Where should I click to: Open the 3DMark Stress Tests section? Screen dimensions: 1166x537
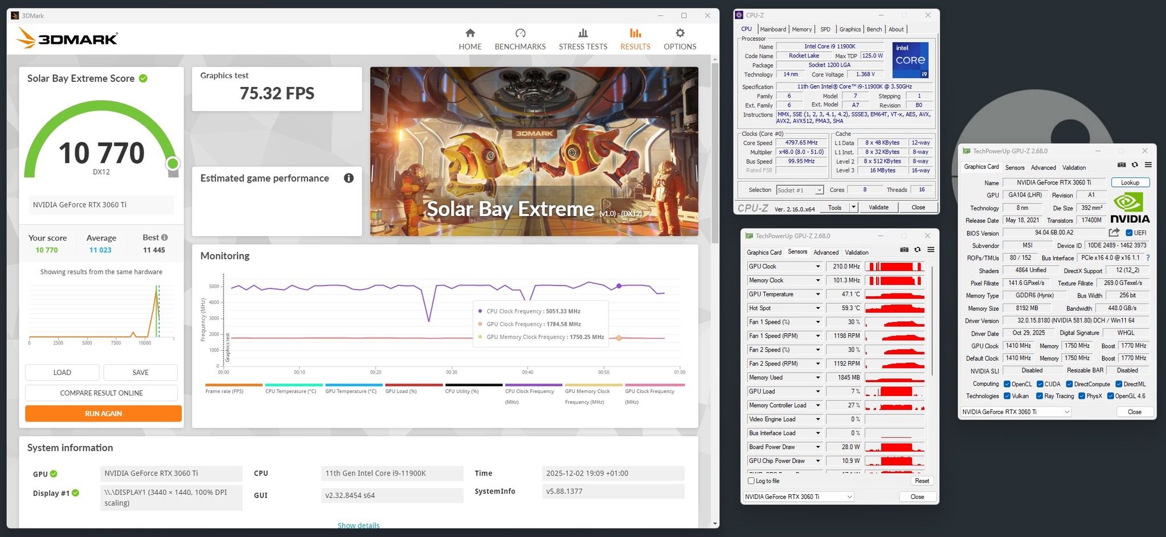tap(583, 39)
